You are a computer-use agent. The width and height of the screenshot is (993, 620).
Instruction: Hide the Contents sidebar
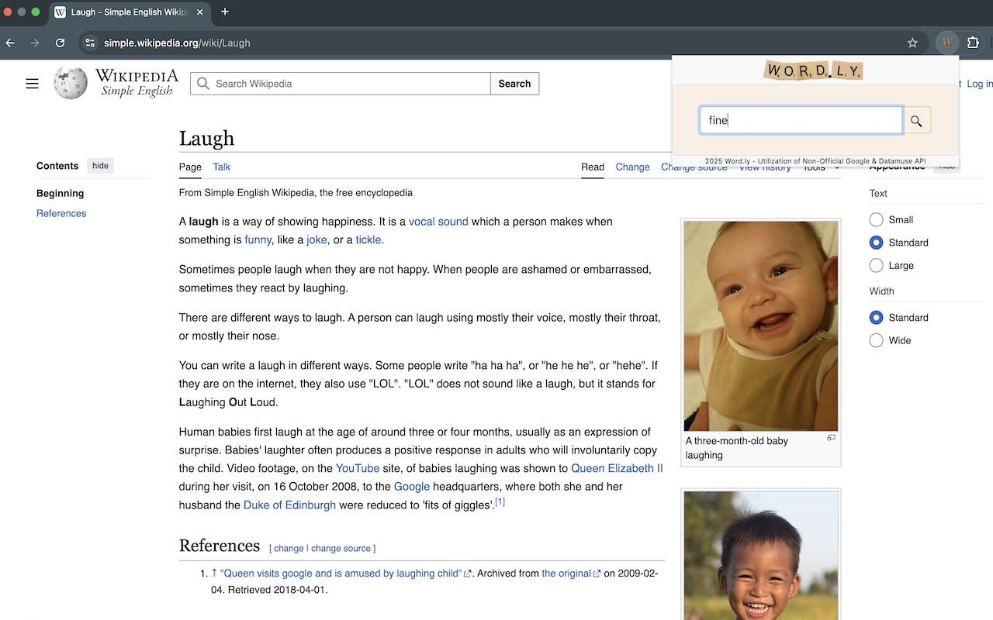click(x=100, y=165)
